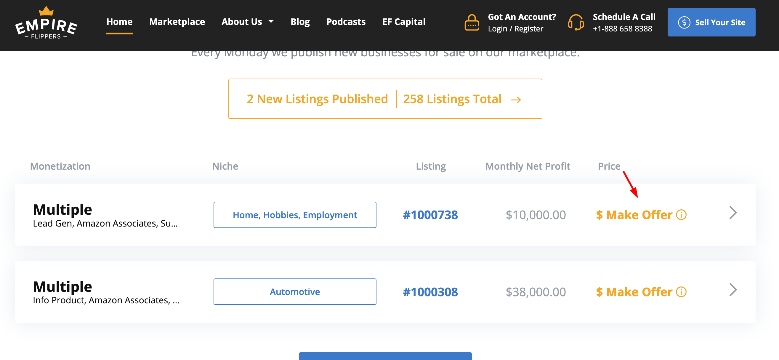
Task: Open listing #1000308 via right chevron
Action: [733, 290]
